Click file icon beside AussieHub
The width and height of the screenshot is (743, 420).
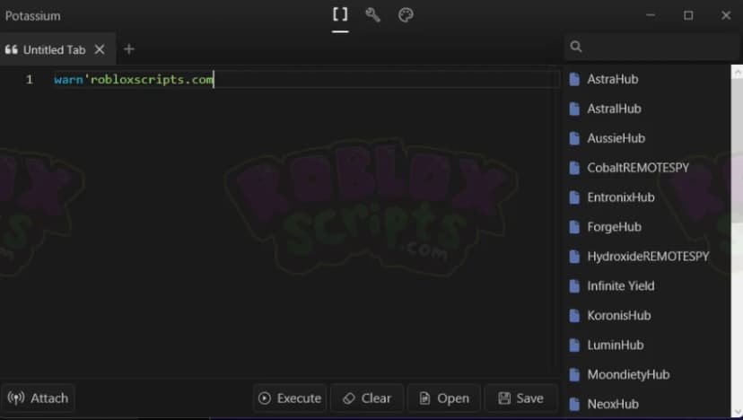(x=574, y=138)
